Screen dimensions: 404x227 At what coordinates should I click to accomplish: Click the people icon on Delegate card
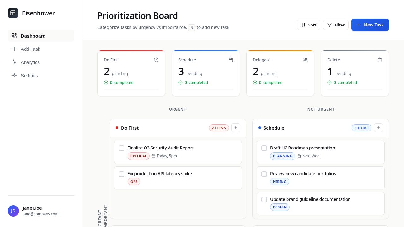click(305, 60)
